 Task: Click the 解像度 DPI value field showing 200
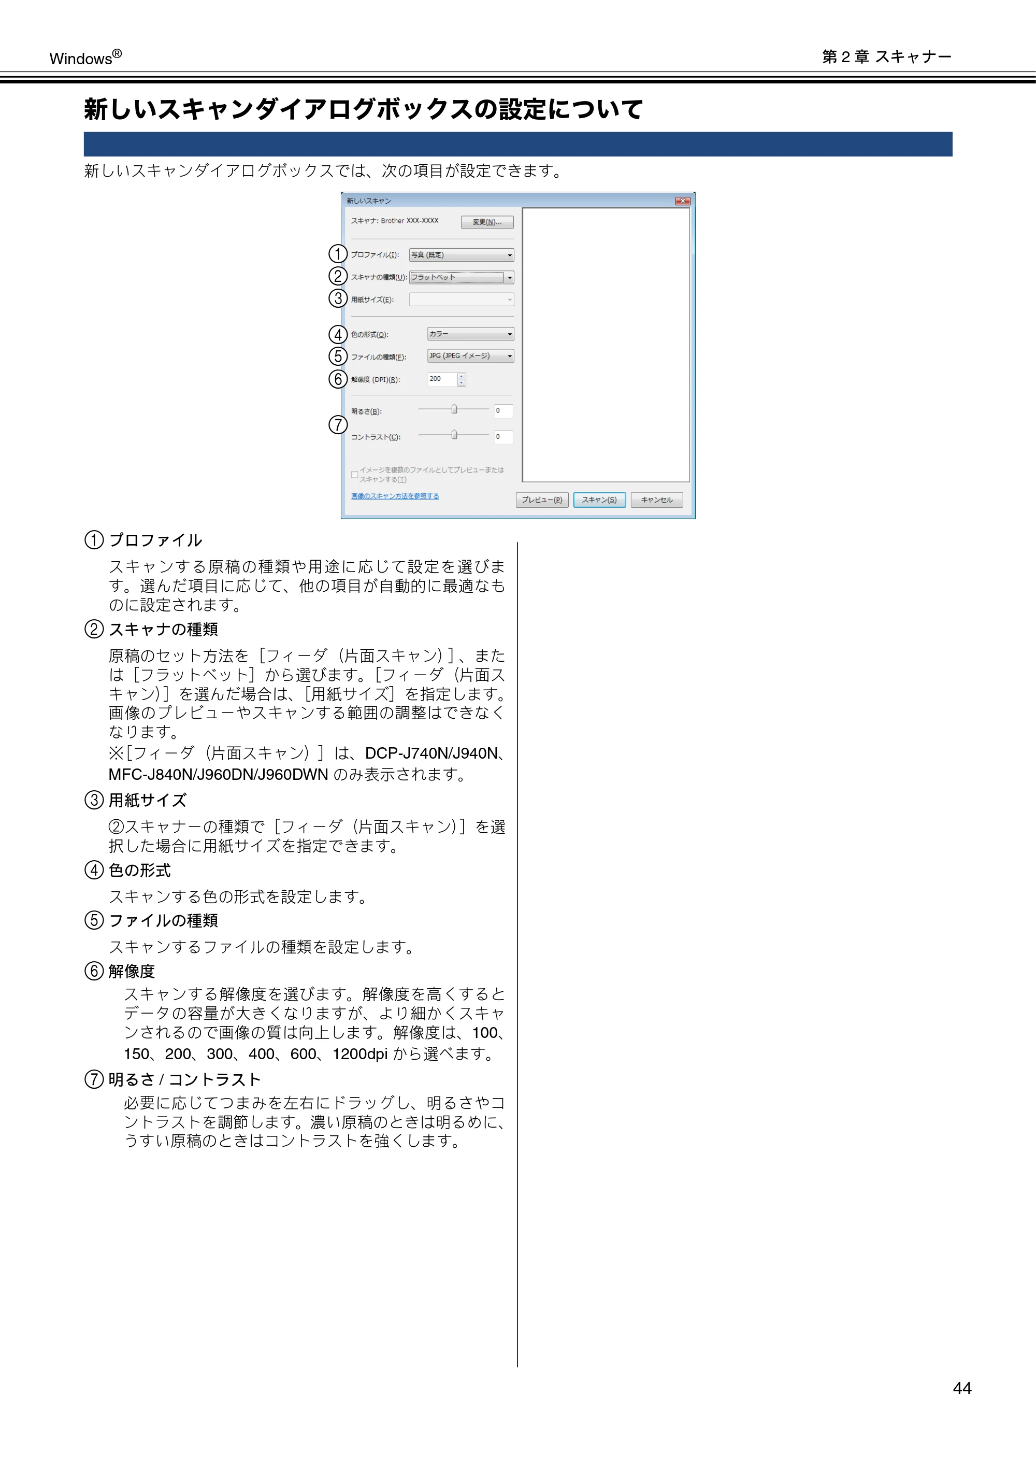click(442, 379)
